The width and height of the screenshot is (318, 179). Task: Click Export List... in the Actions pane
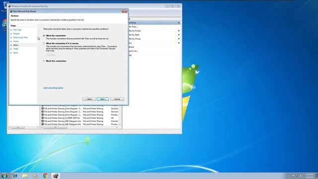[x=133, y=51]
